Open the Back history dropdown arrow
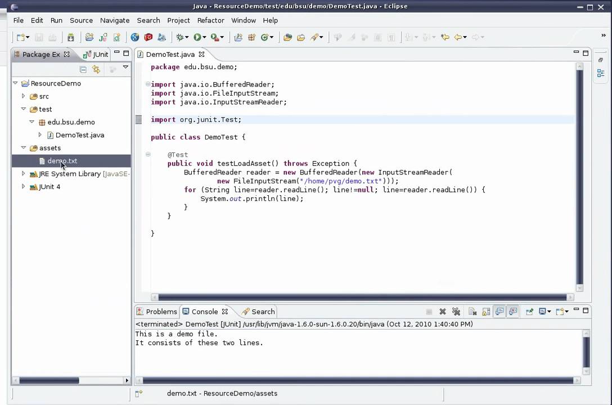 (465, 38)
